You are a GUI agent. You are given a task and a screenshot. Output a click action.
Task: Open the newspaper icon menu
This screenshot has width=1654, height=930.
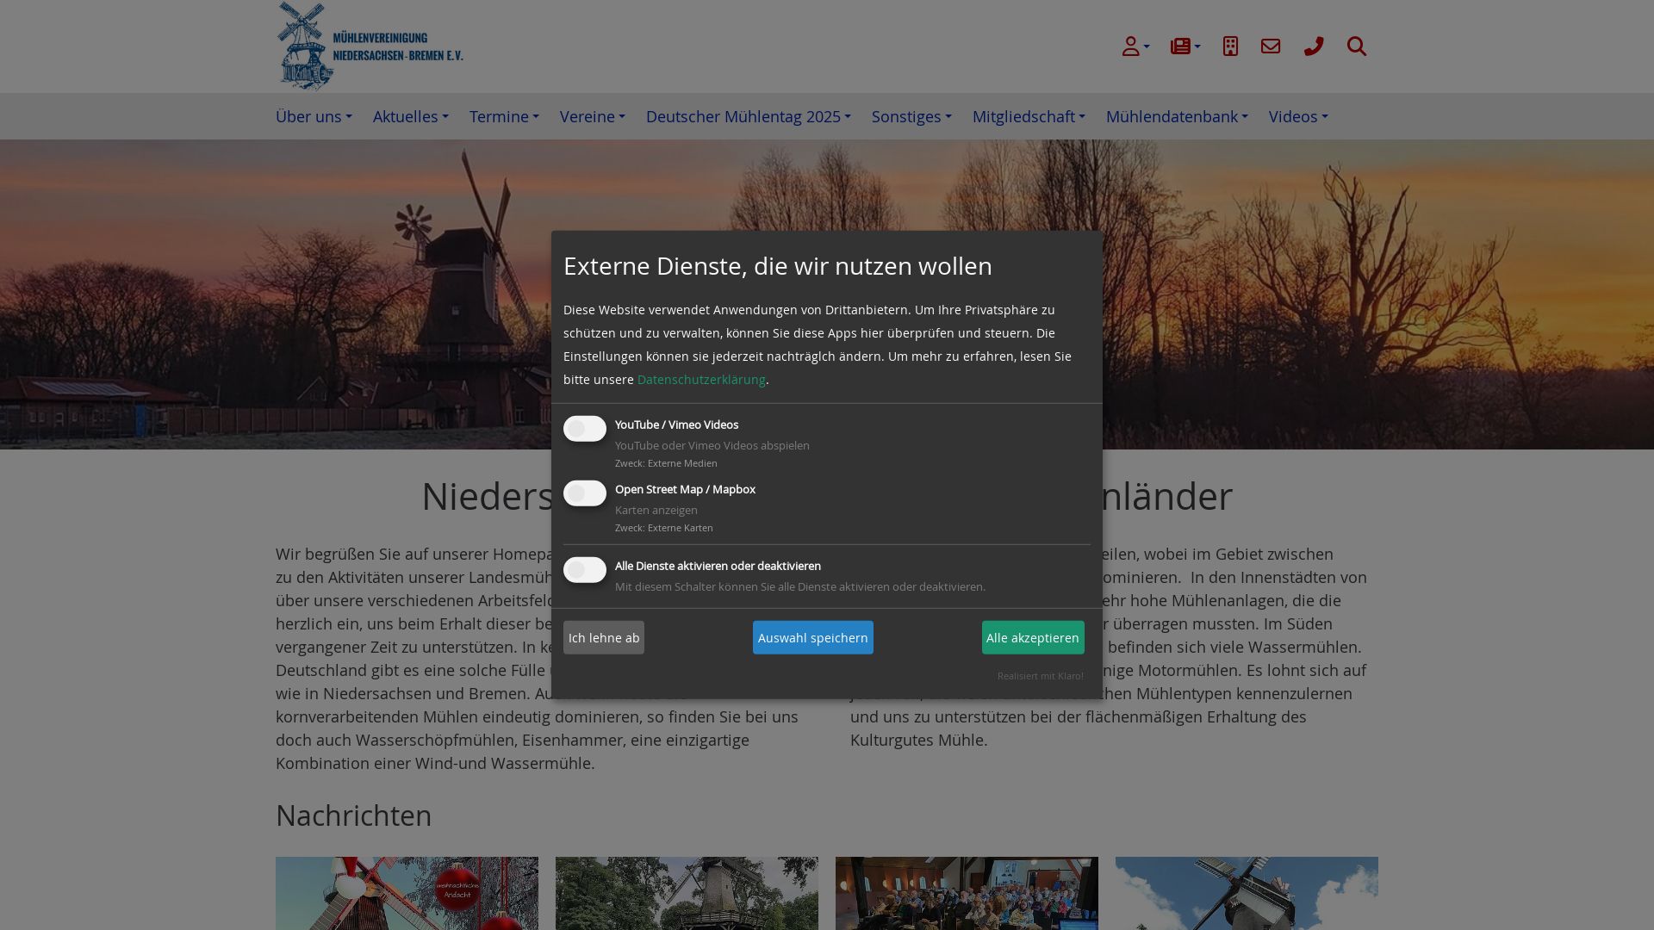tap(1185, 46)
